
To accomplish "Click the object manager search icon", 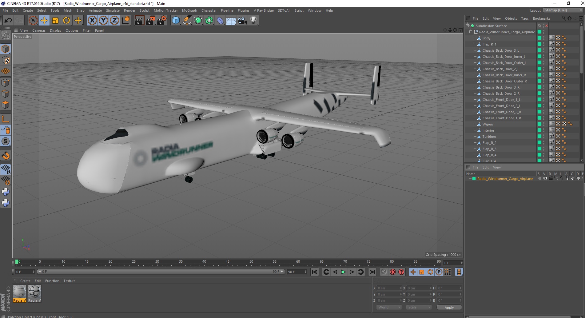I will pos(563,18).
